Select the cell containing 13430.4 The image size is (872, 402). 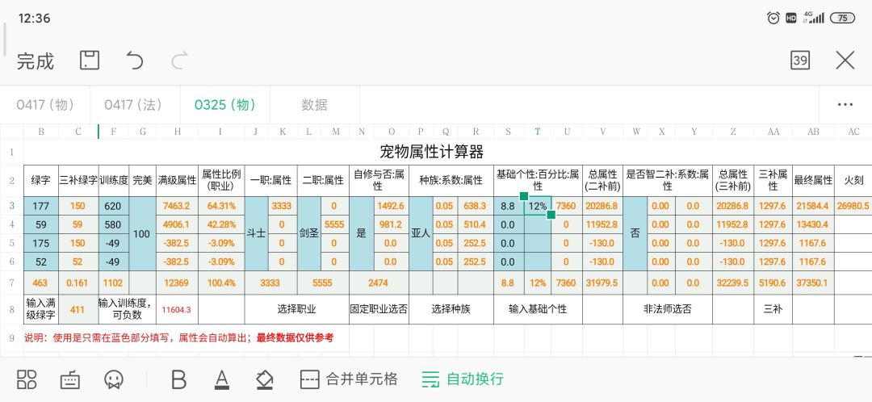pos(813,224)
